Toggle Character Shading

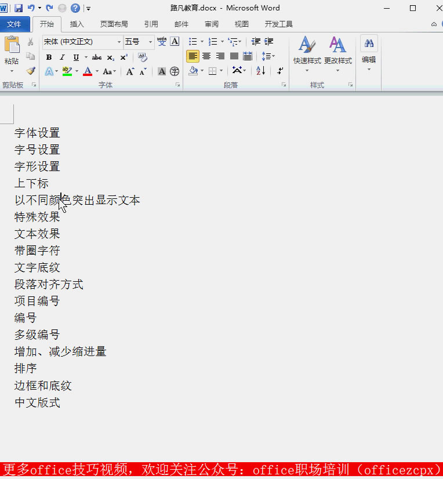pyautogui.click(x=162, y=71)
